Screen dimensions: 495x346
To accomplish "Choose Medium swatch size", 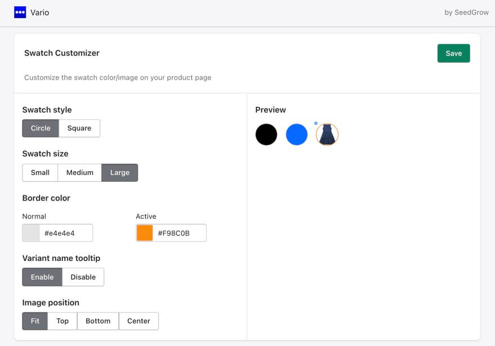I will [x=79, y=173].
